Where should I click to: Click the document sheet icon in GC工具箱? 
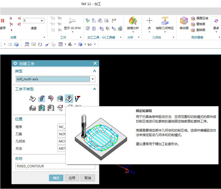pyautogui.click(x=94, y=29)
